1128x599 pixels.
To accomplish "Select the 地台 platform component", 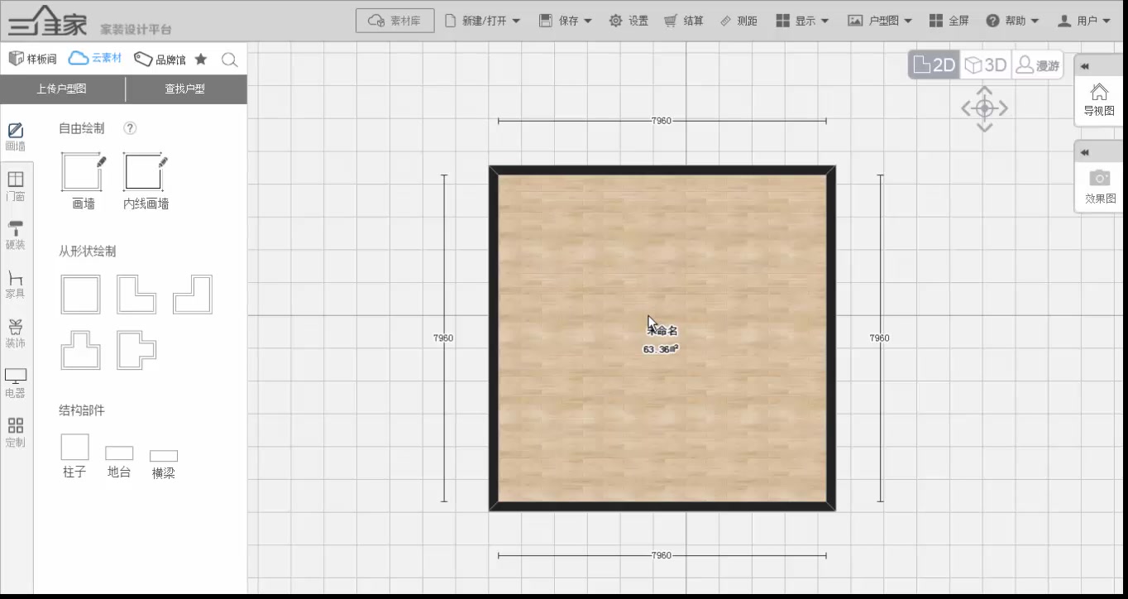I will coord(119,462).
